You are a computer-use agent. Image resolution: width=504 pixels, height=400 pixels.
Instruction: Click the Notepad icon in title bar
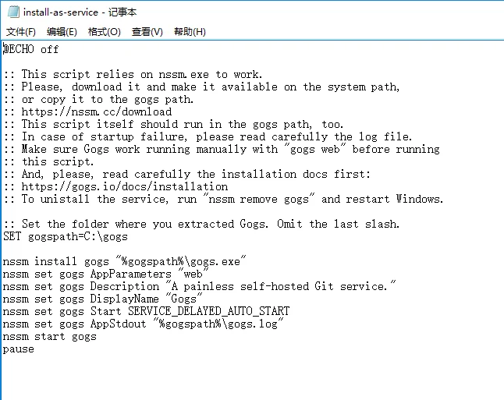pos(13,12)
